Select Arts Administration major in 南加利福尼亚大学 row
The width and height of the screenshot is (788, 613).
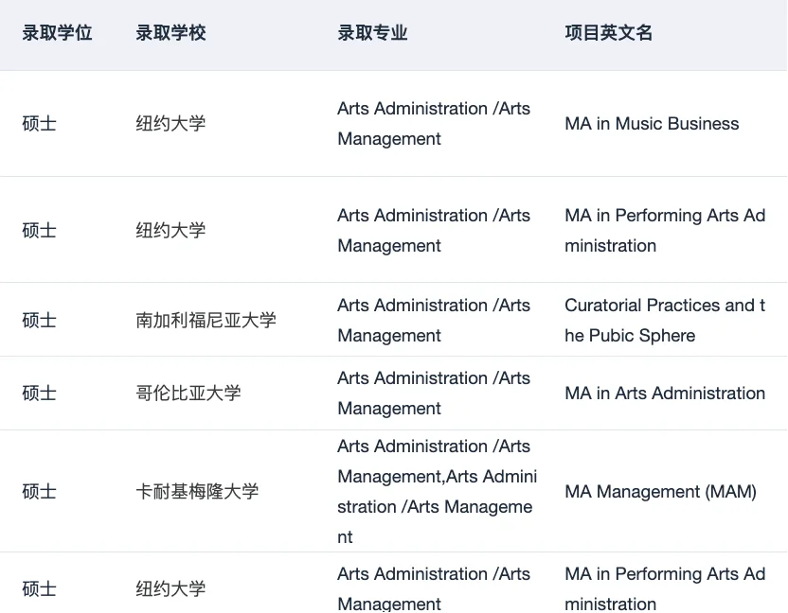click(434, 320)
